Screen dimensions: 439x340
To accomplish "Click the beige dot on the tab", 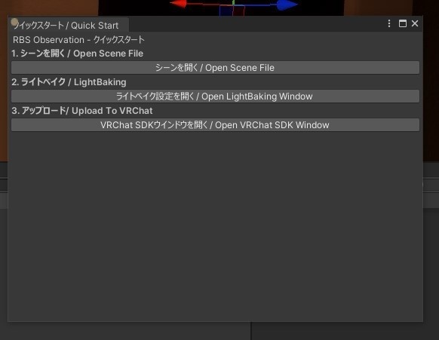I will 14,22.
